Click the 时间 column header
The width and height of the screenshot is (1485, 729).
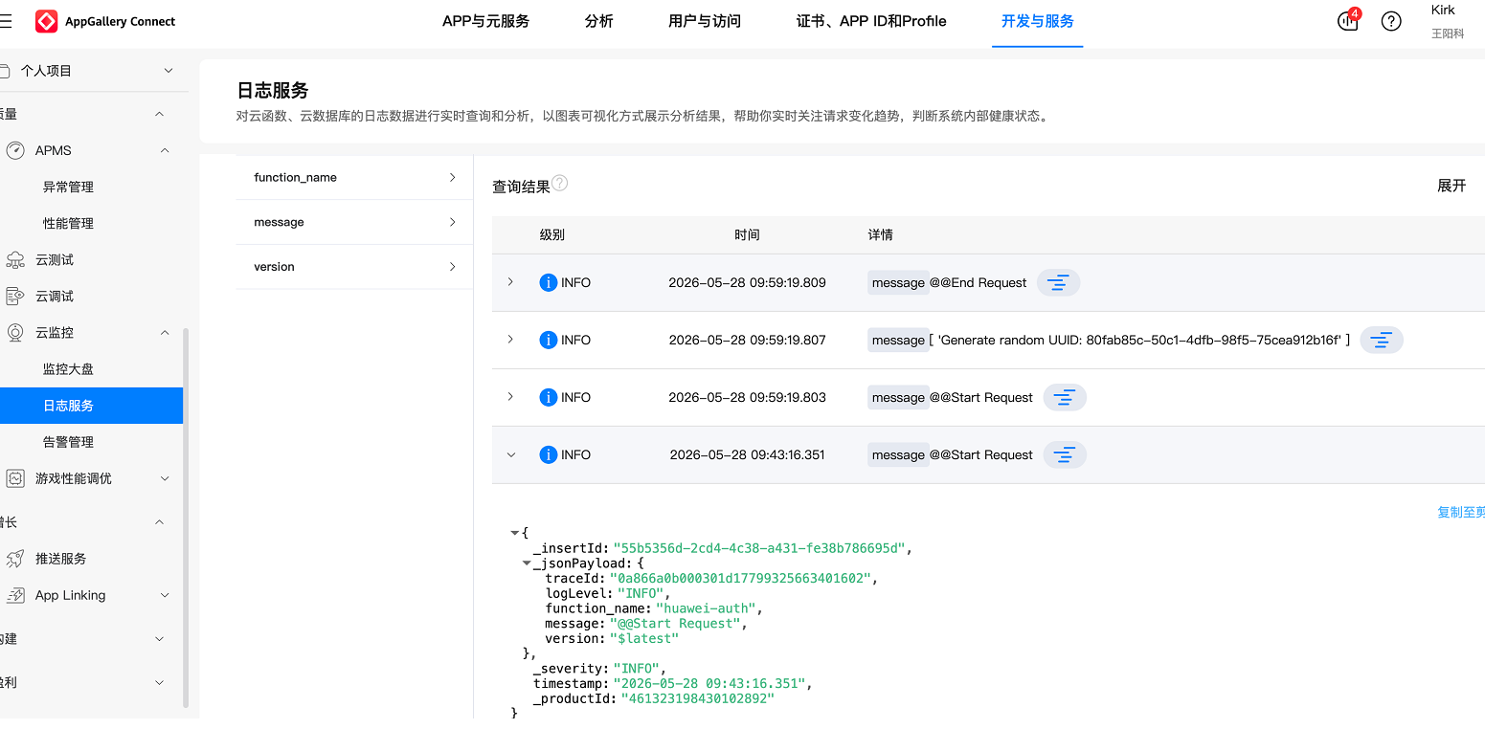click(x=747, y=234)
